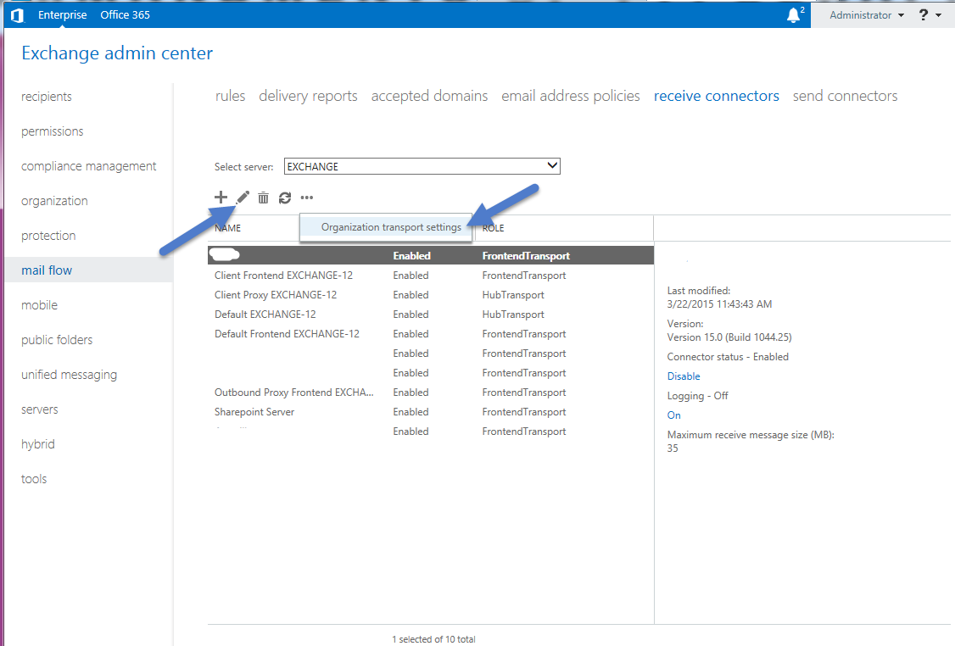Open the Help question mark menu
This screenshot has width=955, height=646.
[923, 14]
